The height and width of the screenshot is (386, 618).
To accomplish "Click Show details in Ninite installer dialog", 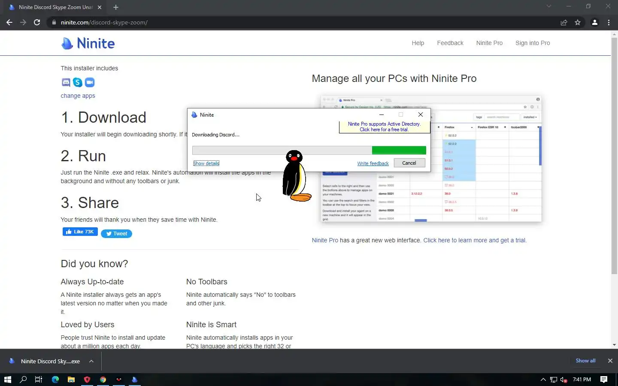I will [x=206, y=163].
